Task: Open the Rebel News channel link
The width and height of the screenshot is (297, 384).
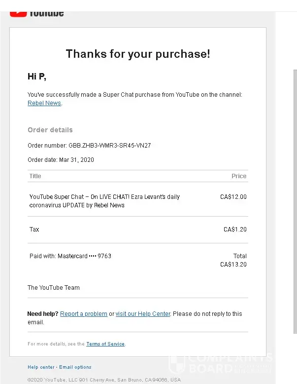Action: pos(44,103)
